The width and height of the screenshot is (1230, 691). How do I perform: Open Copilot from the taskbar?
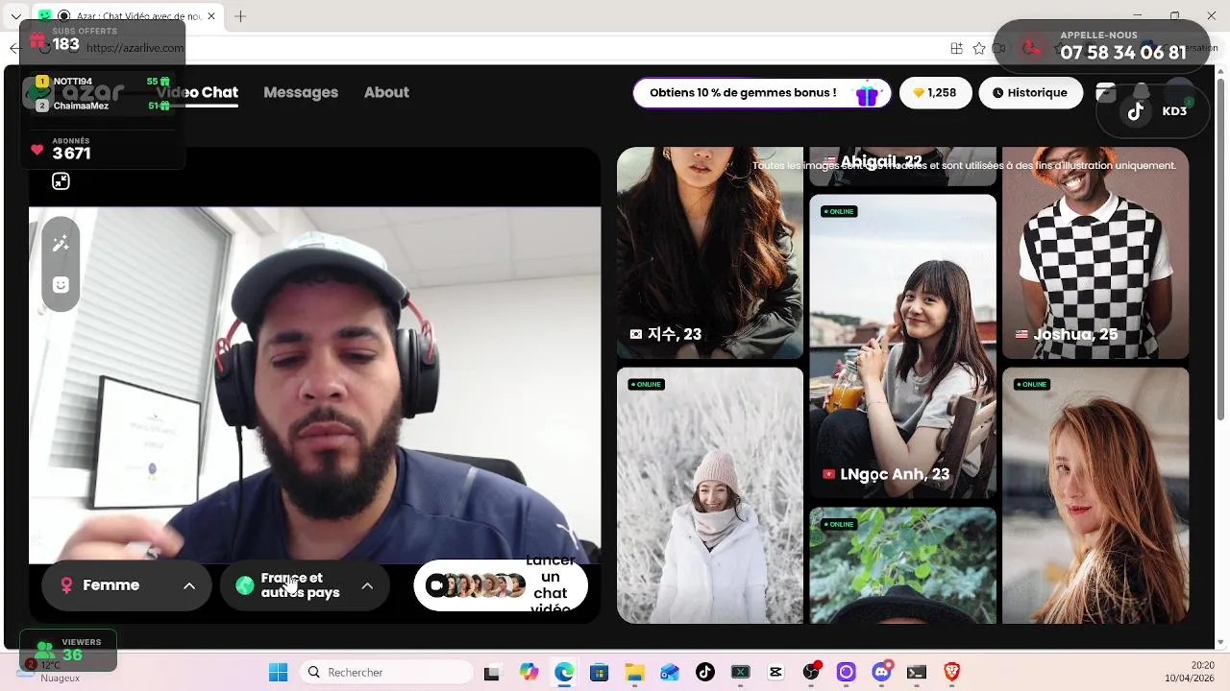coord(529,673)
